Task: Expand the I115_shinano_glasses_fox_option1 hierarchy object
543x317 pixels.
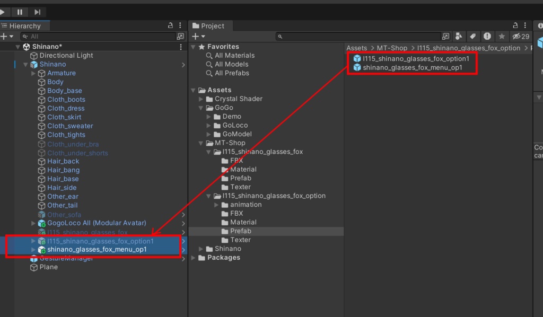Action: (33, 241)
